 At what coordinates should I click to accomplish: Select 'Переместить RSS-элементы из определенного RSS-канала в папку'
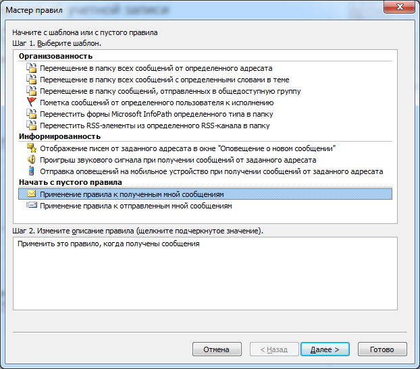pos(155,125)
